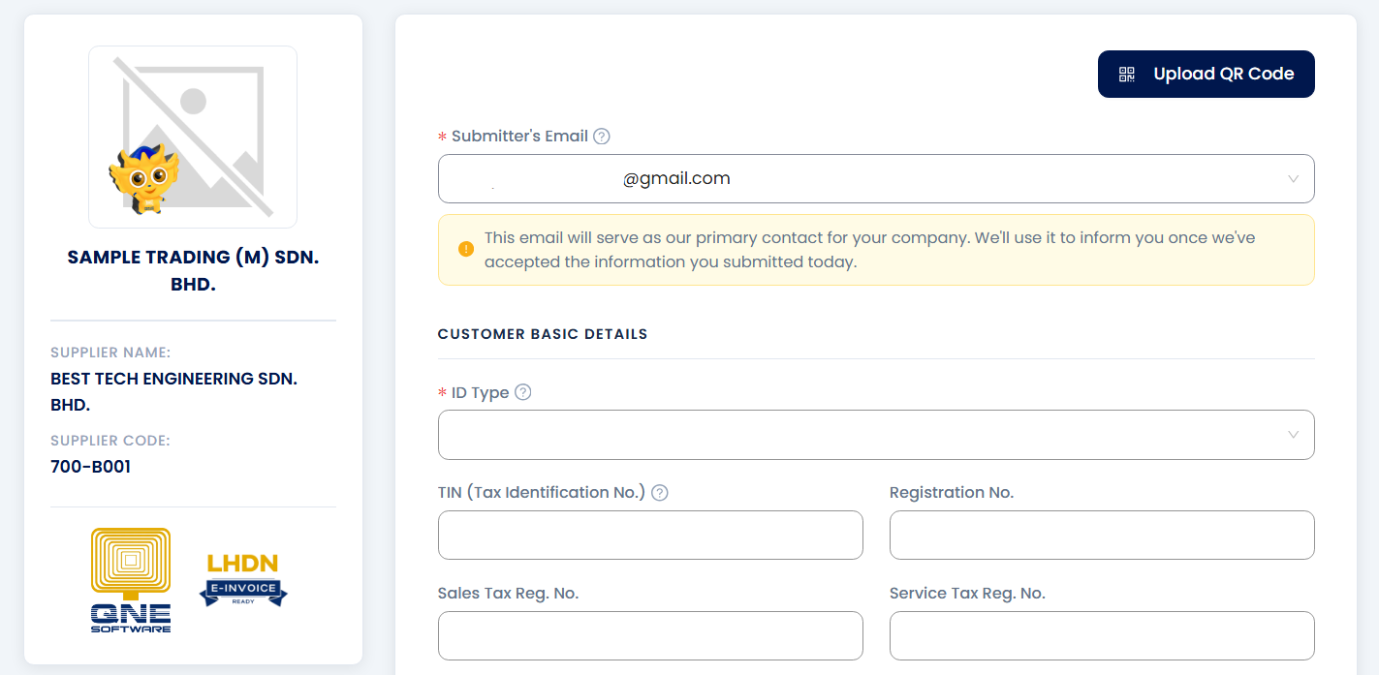This screenshot has height=675, width=1379.
Task: Click into the Registration No. field
Action: 1102,535
